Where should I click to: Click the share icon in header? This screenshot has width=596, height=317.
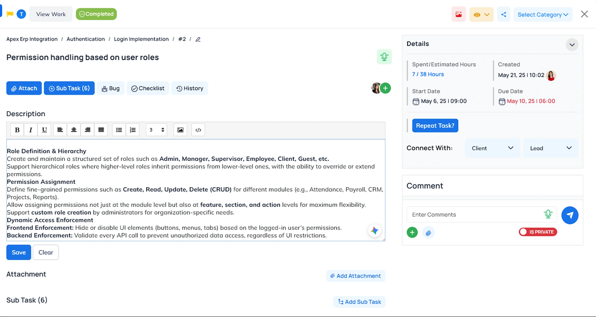[x=503, y=15]
